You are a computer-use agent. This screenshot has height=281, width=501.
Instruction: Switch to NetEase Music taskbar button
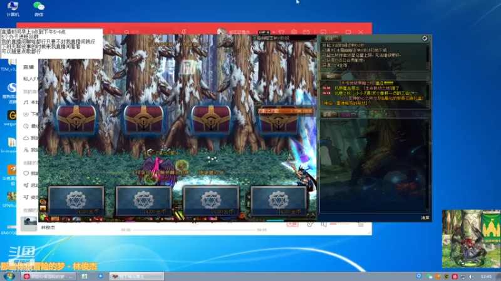(x=49, y=276)
